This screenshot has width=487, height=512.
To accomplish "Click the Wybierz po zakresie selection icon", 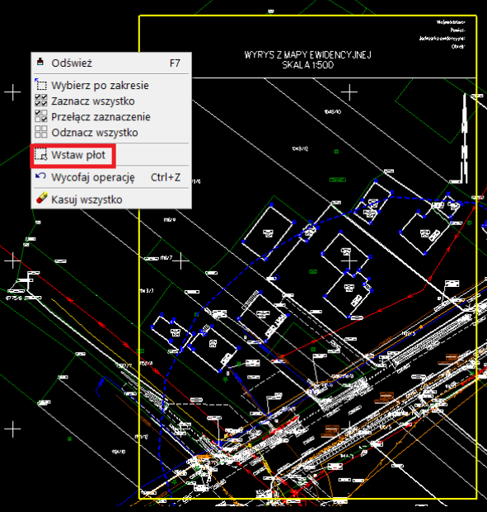I will 41,84.
